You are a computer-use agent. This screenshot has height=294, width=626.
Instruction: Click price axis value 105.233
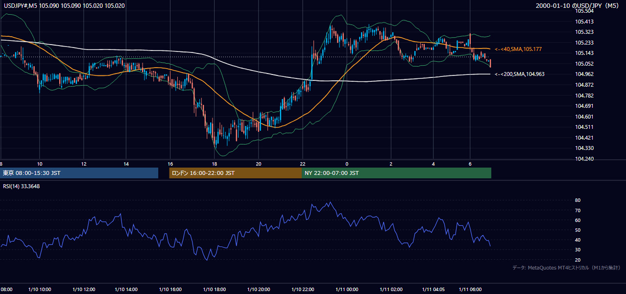584,43
